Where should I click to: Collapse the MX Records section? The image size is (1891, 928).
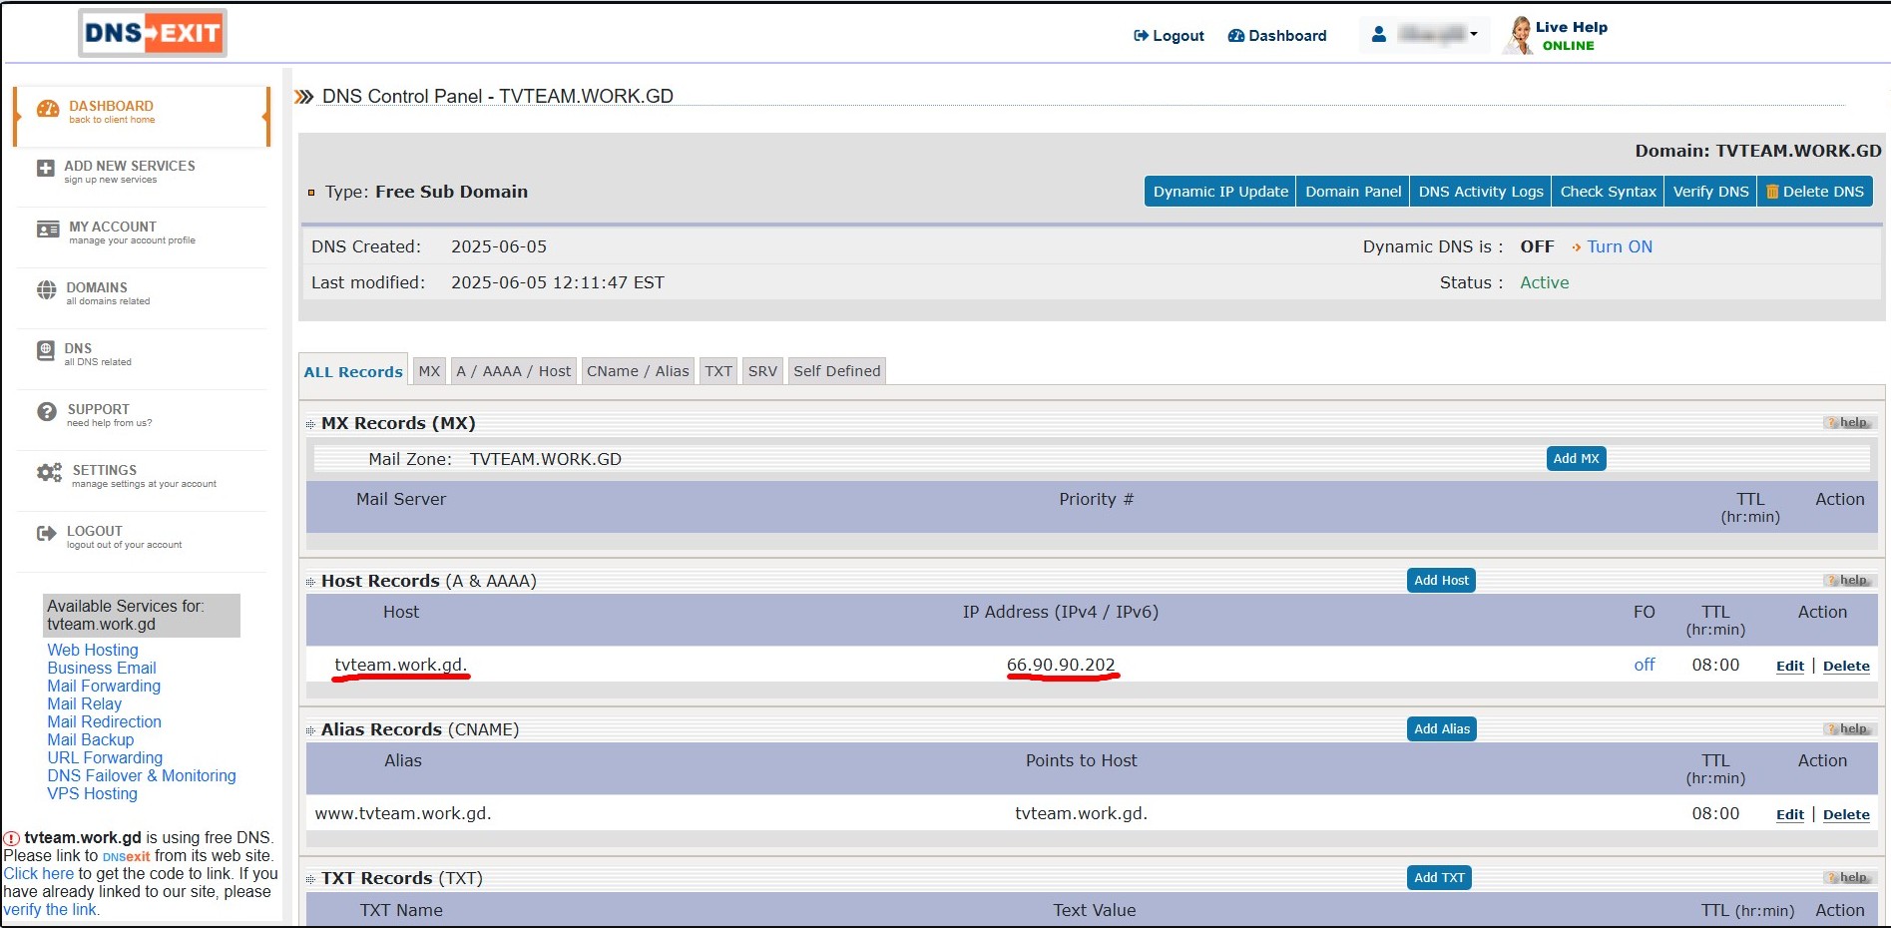point(310,424)
